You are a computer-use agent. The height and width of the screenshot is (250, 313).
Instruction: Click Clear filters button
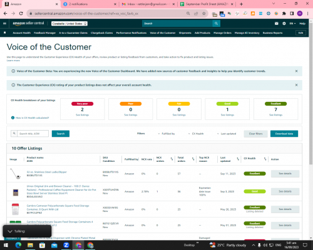click(255, 134)
